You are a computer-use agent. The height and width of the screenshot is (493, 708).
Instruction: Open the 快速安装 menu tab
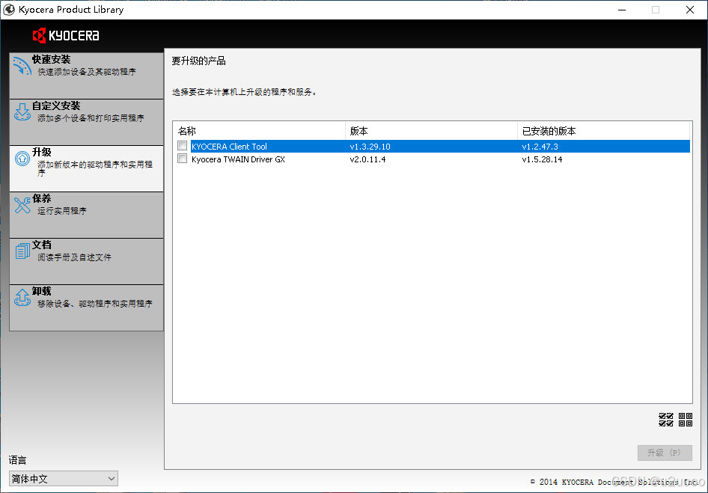tap(86, 76)
